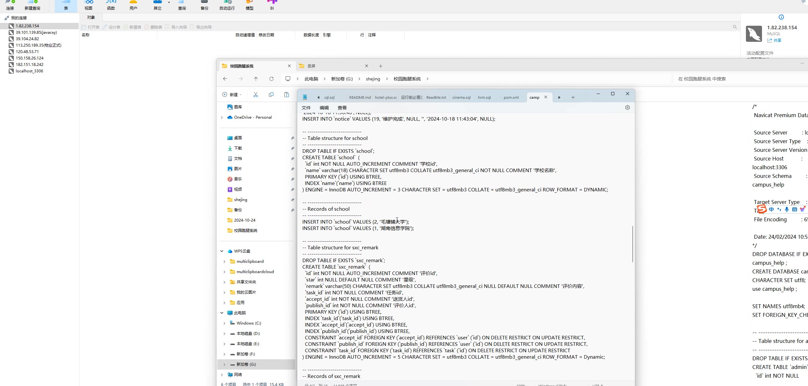This screenshot has width=808, height=386.
Task: Click 导入向导 (Import Wizard) in Navicat
Action: [176, 27]
